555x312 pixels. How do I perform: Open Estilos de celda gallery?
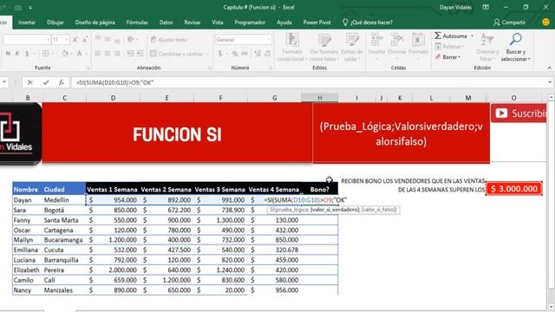pos(352,48)
